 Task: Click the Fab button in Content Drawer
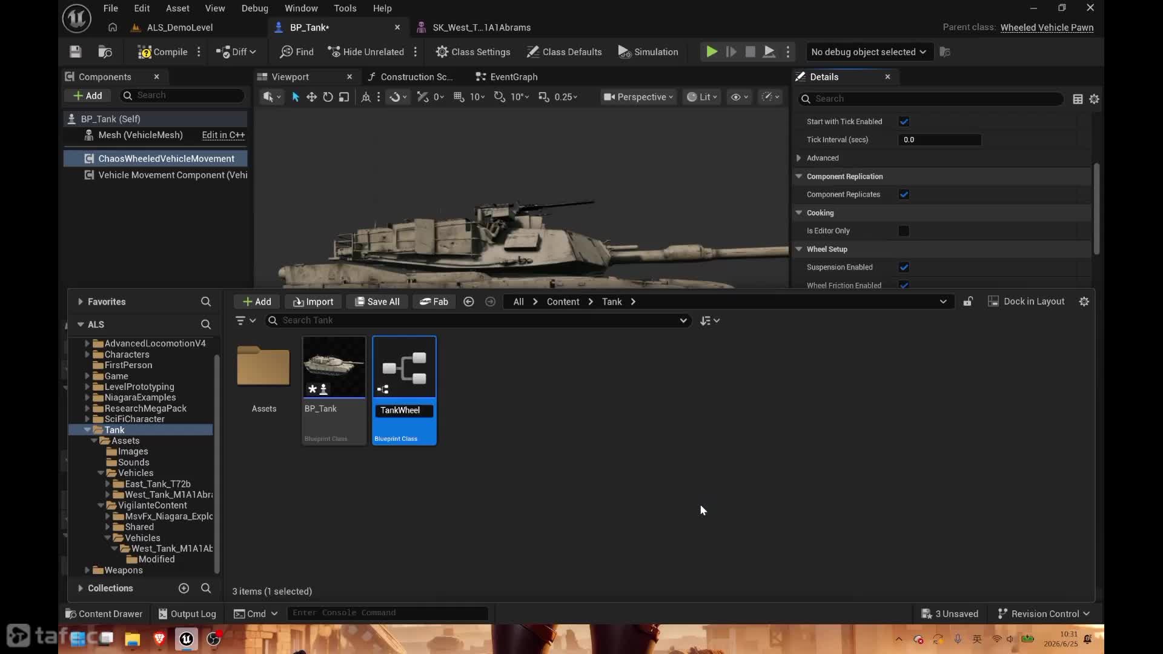pyautogui.click(x=434, y=302)
